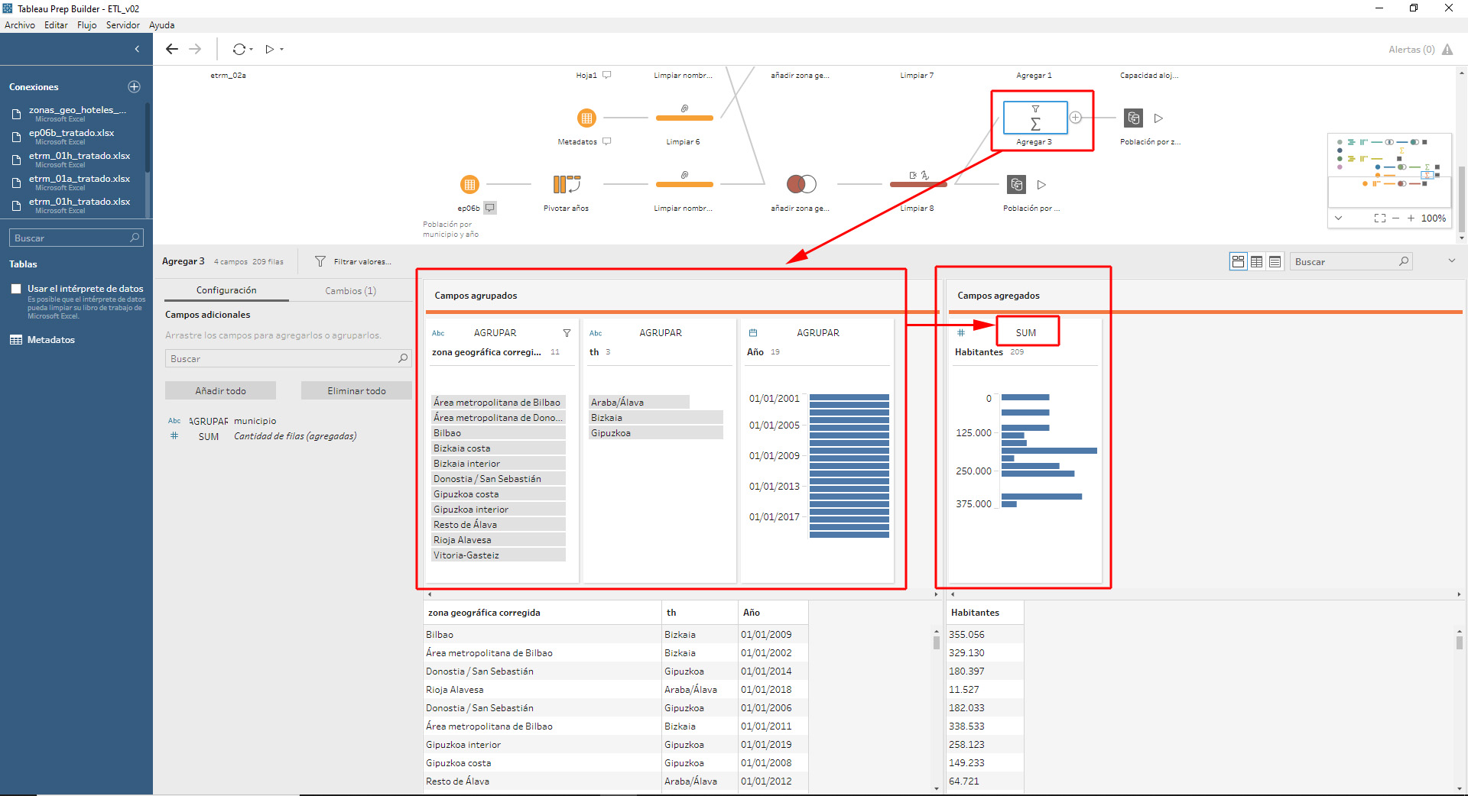Image resolution: width=1468 pixels, height=796 pixels.
Task: Open the filter on zona geográfica corregida field
Action: point(567,333)
